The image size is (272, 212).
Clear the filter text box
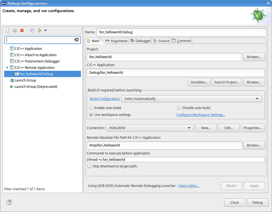[x=76, y=40]
